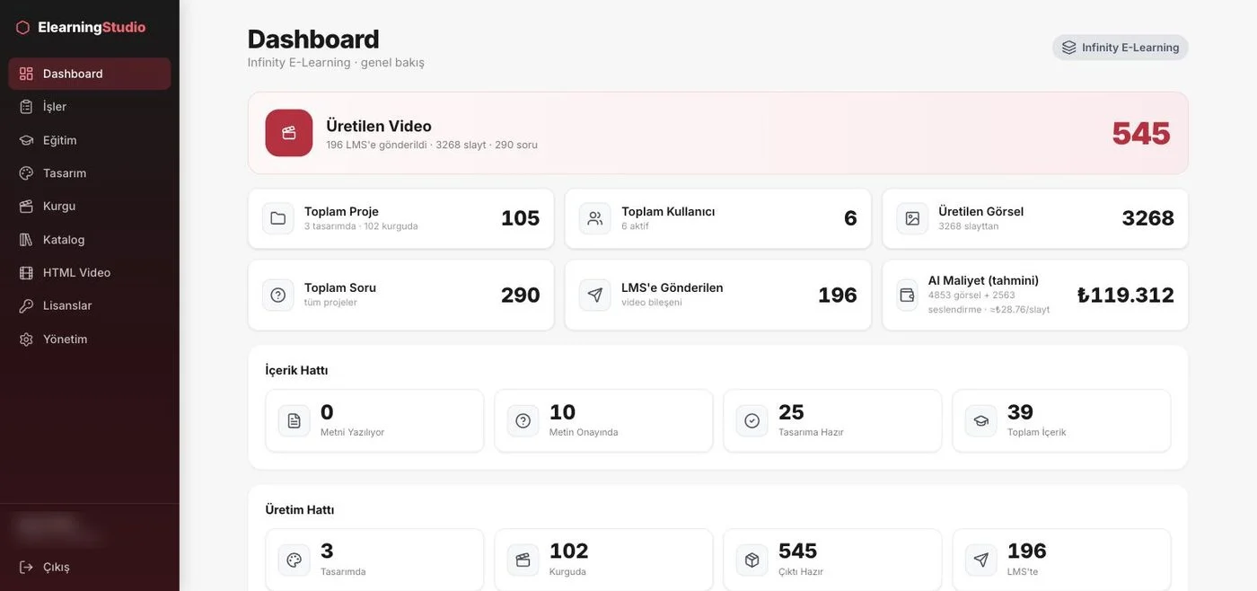This screenshot has width=1257, height=591.
Task: Click the Toplam Kullanıcı people icon
Action: (x=595, y=218)
